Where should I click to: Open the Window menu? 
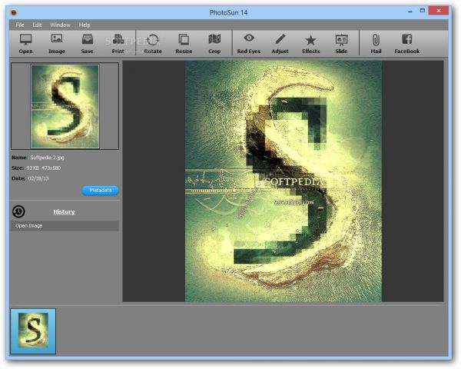click(x=60, y=25)
